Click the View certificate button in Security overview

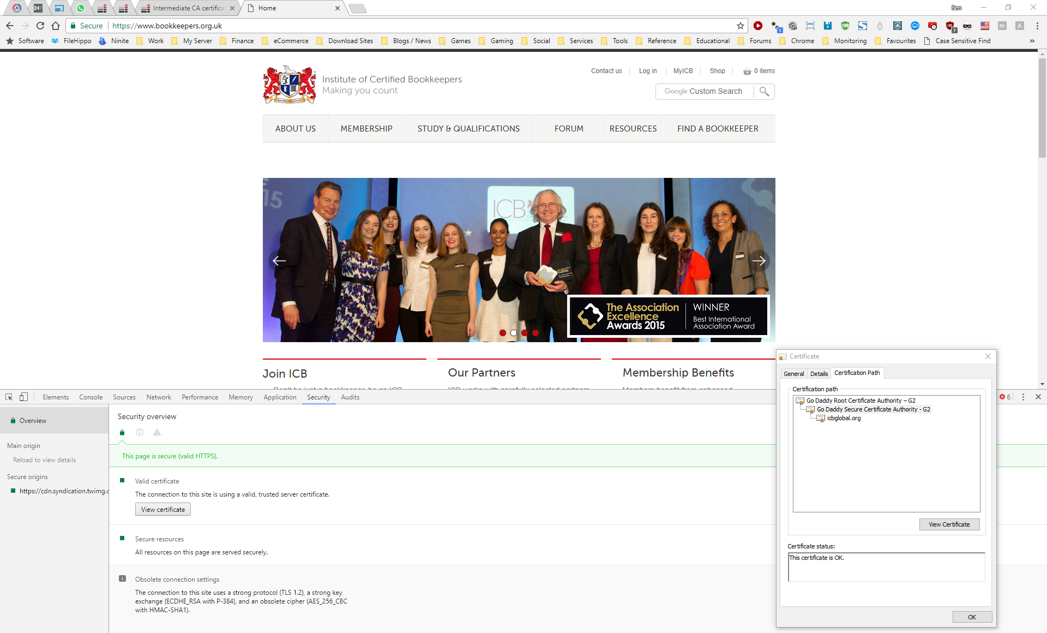pyautogui.click(x=163, y=510)
